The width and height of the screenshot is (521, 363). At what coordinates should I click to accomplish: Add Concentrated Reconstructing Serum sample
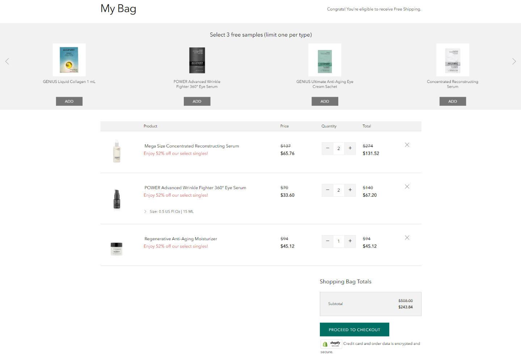coord(453,101)
